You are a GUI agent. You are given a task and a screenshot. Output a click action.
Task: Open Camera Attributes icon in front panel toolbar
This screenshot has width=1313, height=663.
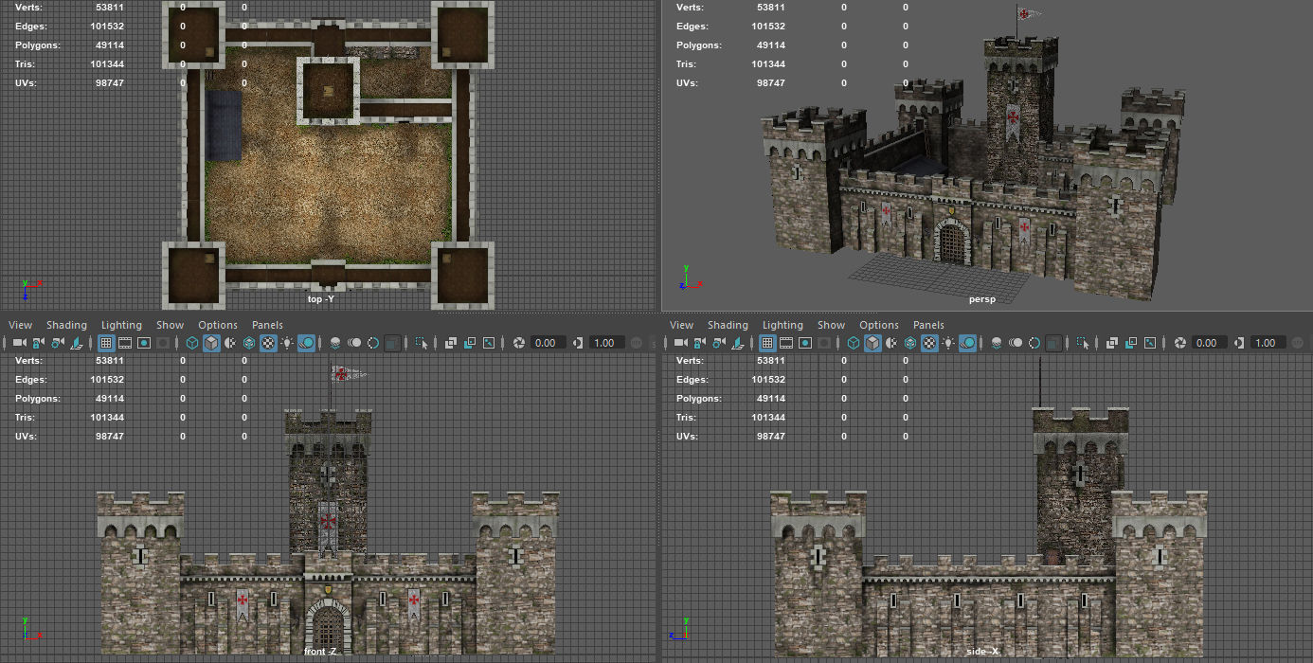pos(58,343)
